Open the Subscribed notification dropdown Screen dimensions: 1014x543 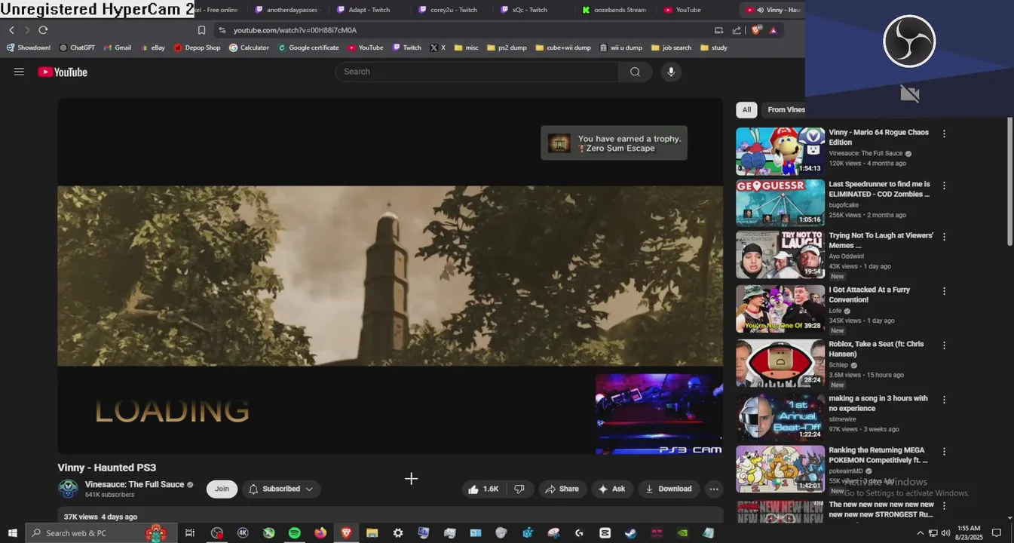point(281,489)
